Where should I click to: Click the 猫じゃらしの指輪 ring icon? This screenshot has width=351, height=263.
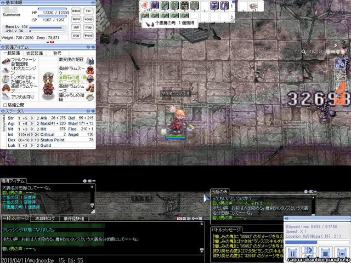coord(90,97)
